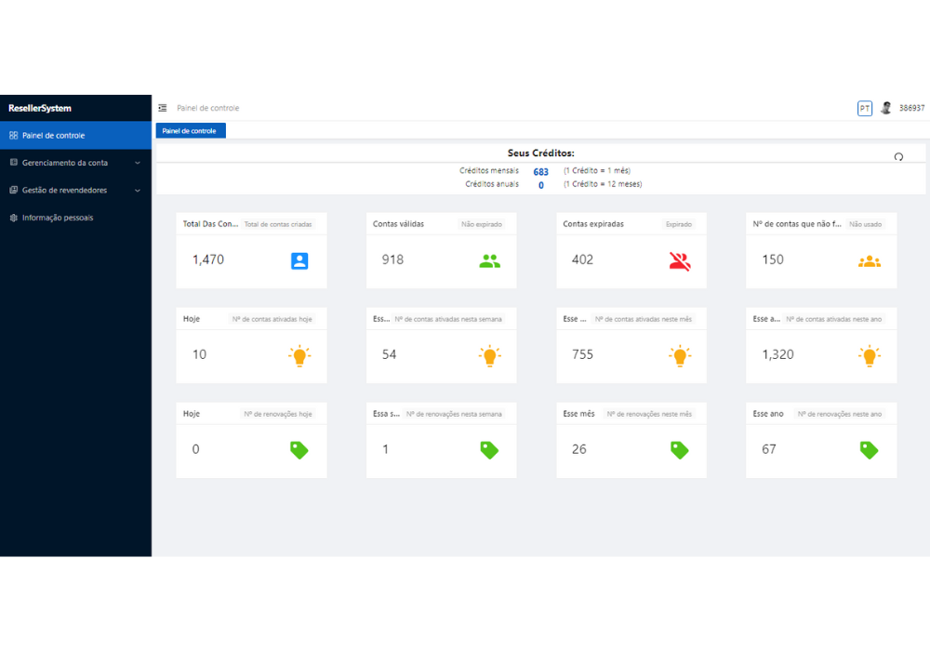The image size is (930, 651).
Task: Click the blue total accounts person icon
Action: [x=299, y=261]
